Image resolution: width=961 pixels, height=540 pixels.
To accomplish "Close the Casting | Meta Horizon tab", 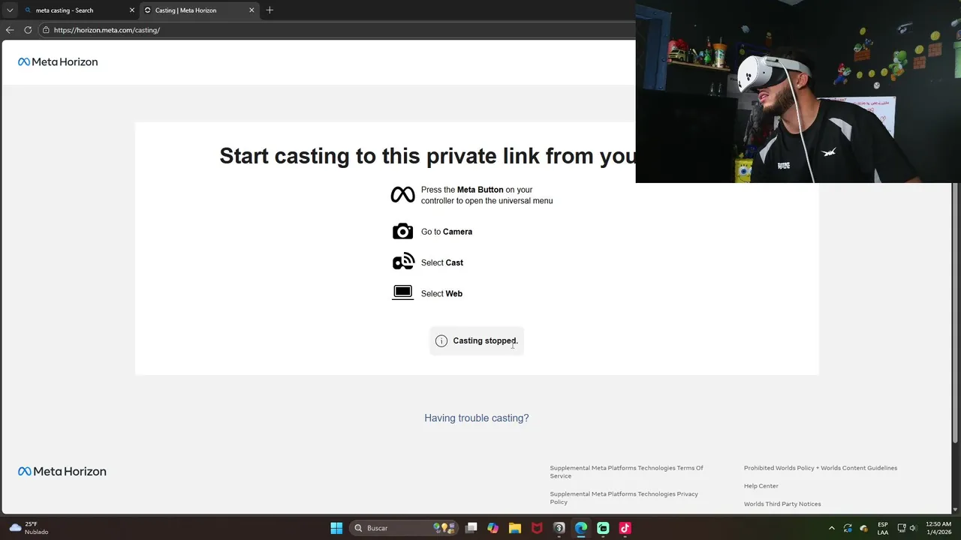I will click(x=252, y=10).
